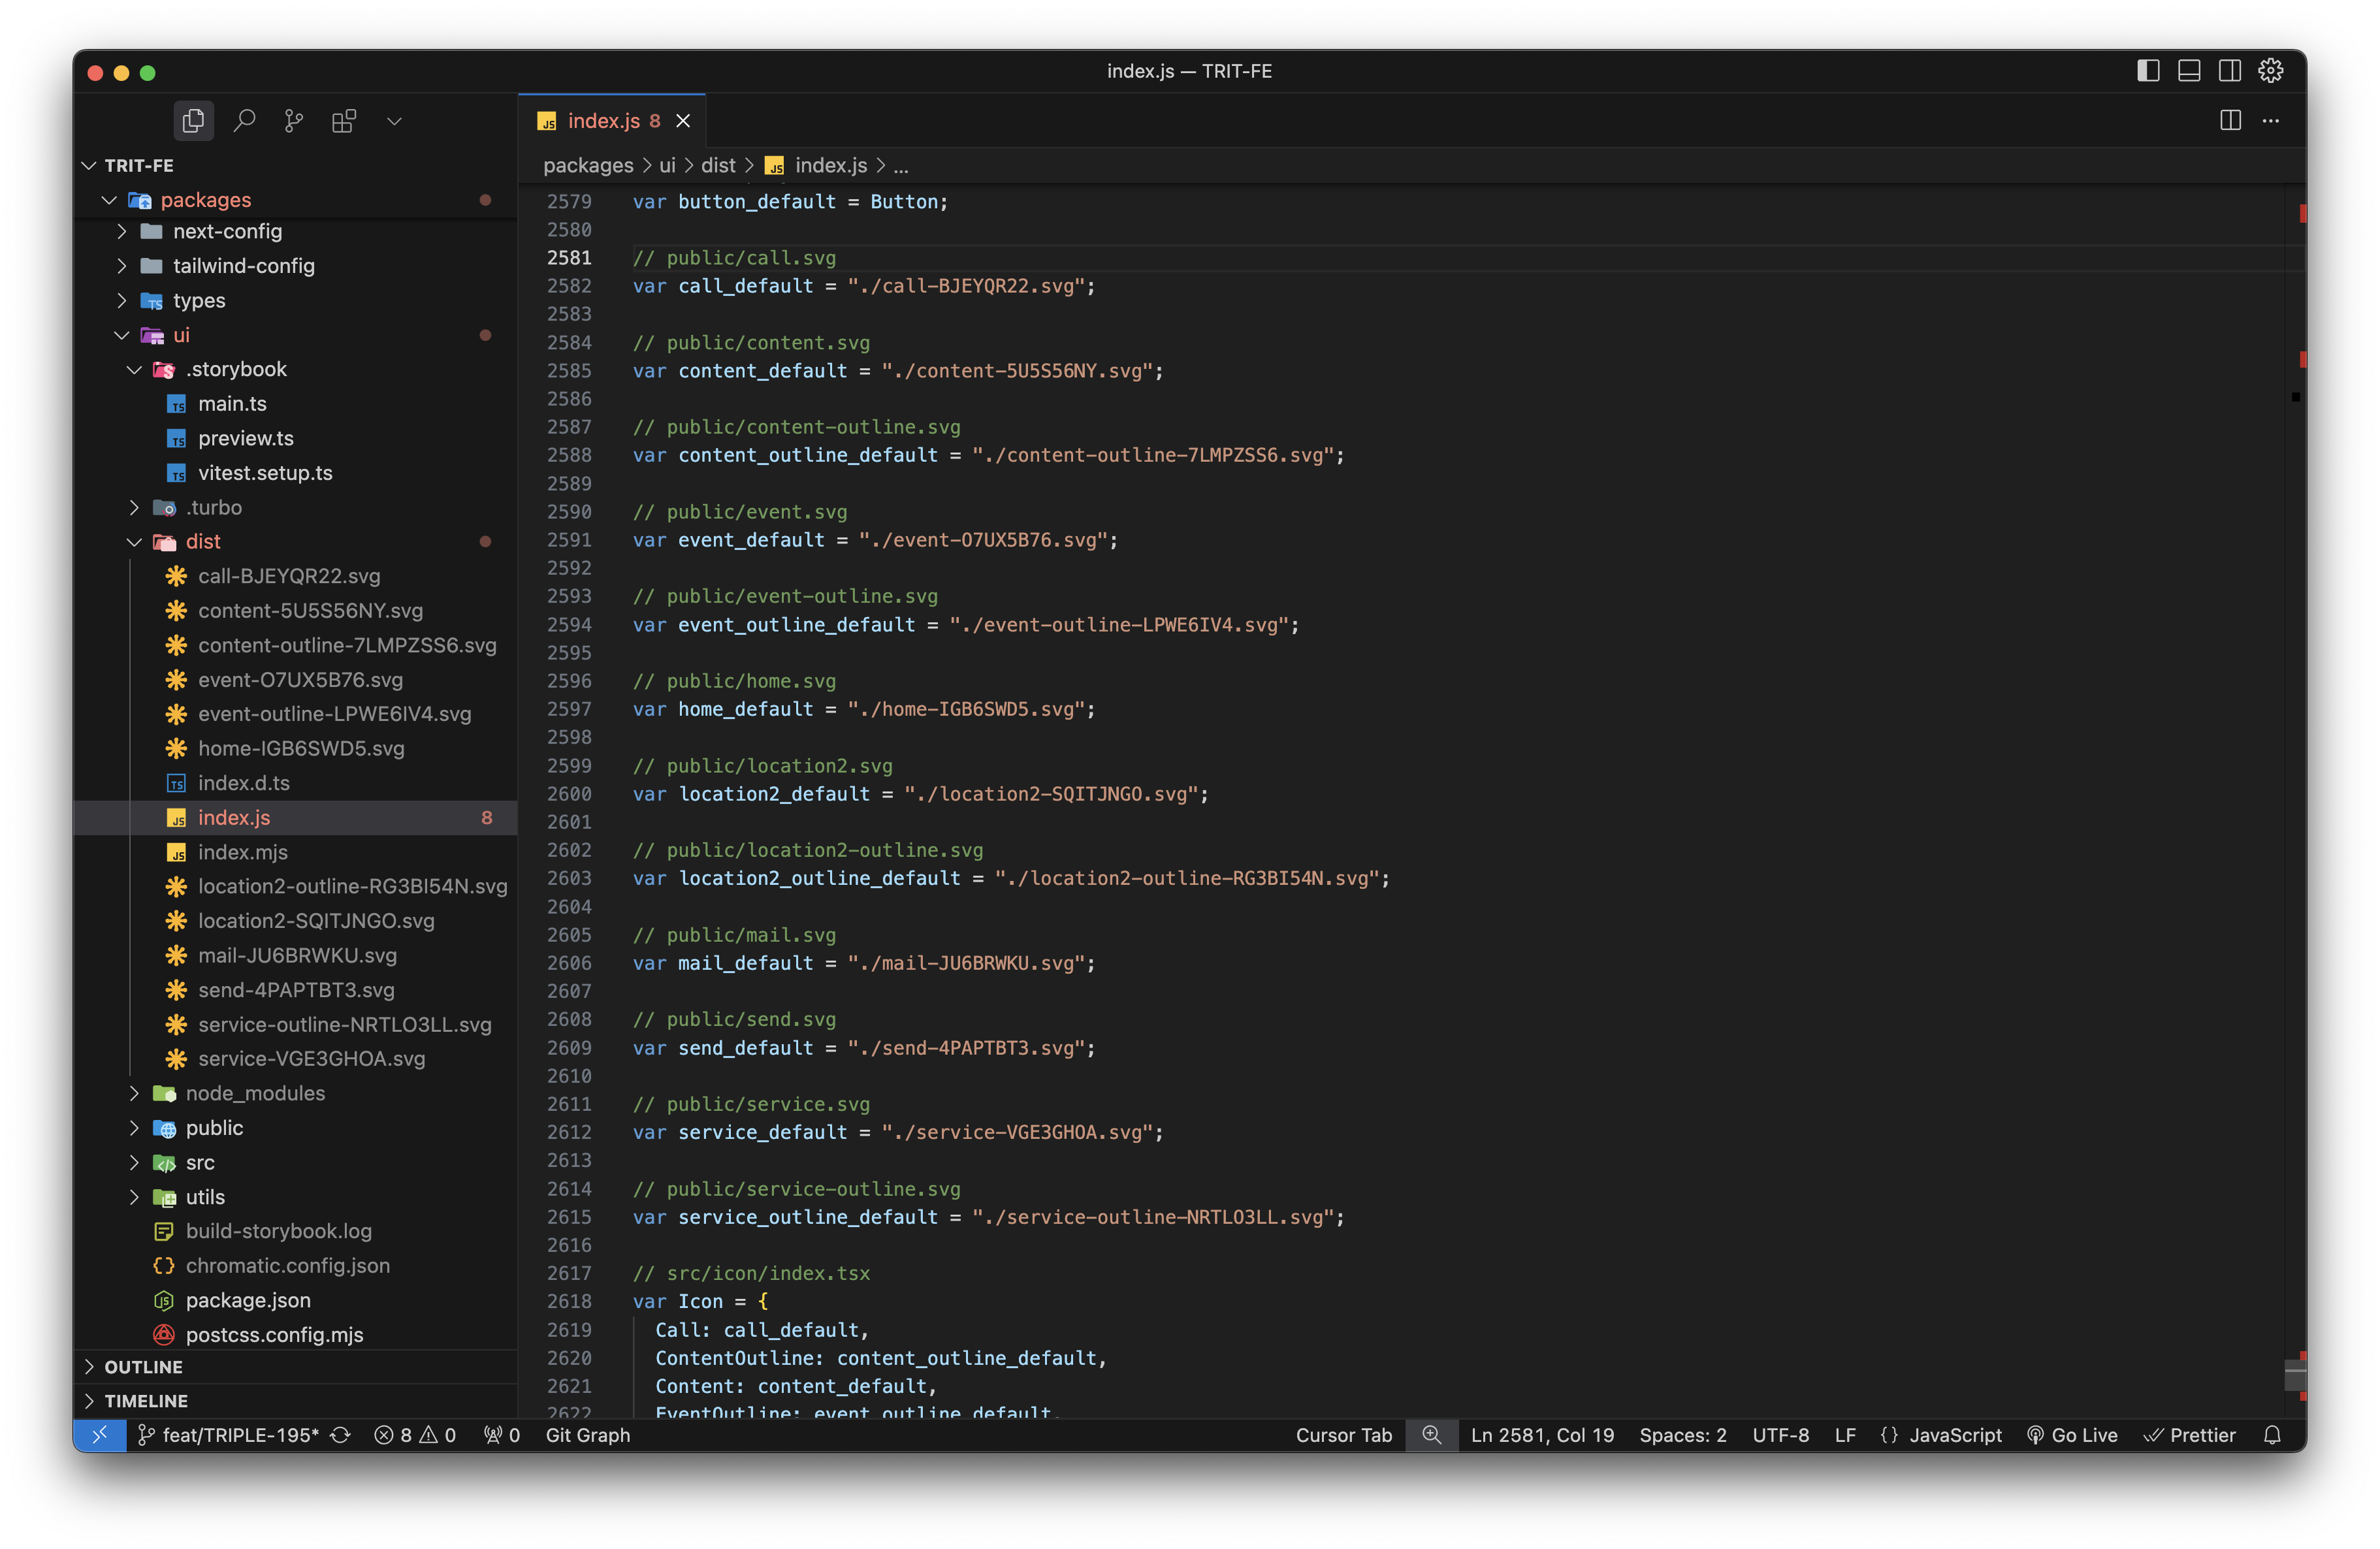The height and width of the screenshot is (1549, 2380).
Task: Close the index.js editor tab
Action: pos(683,121)
